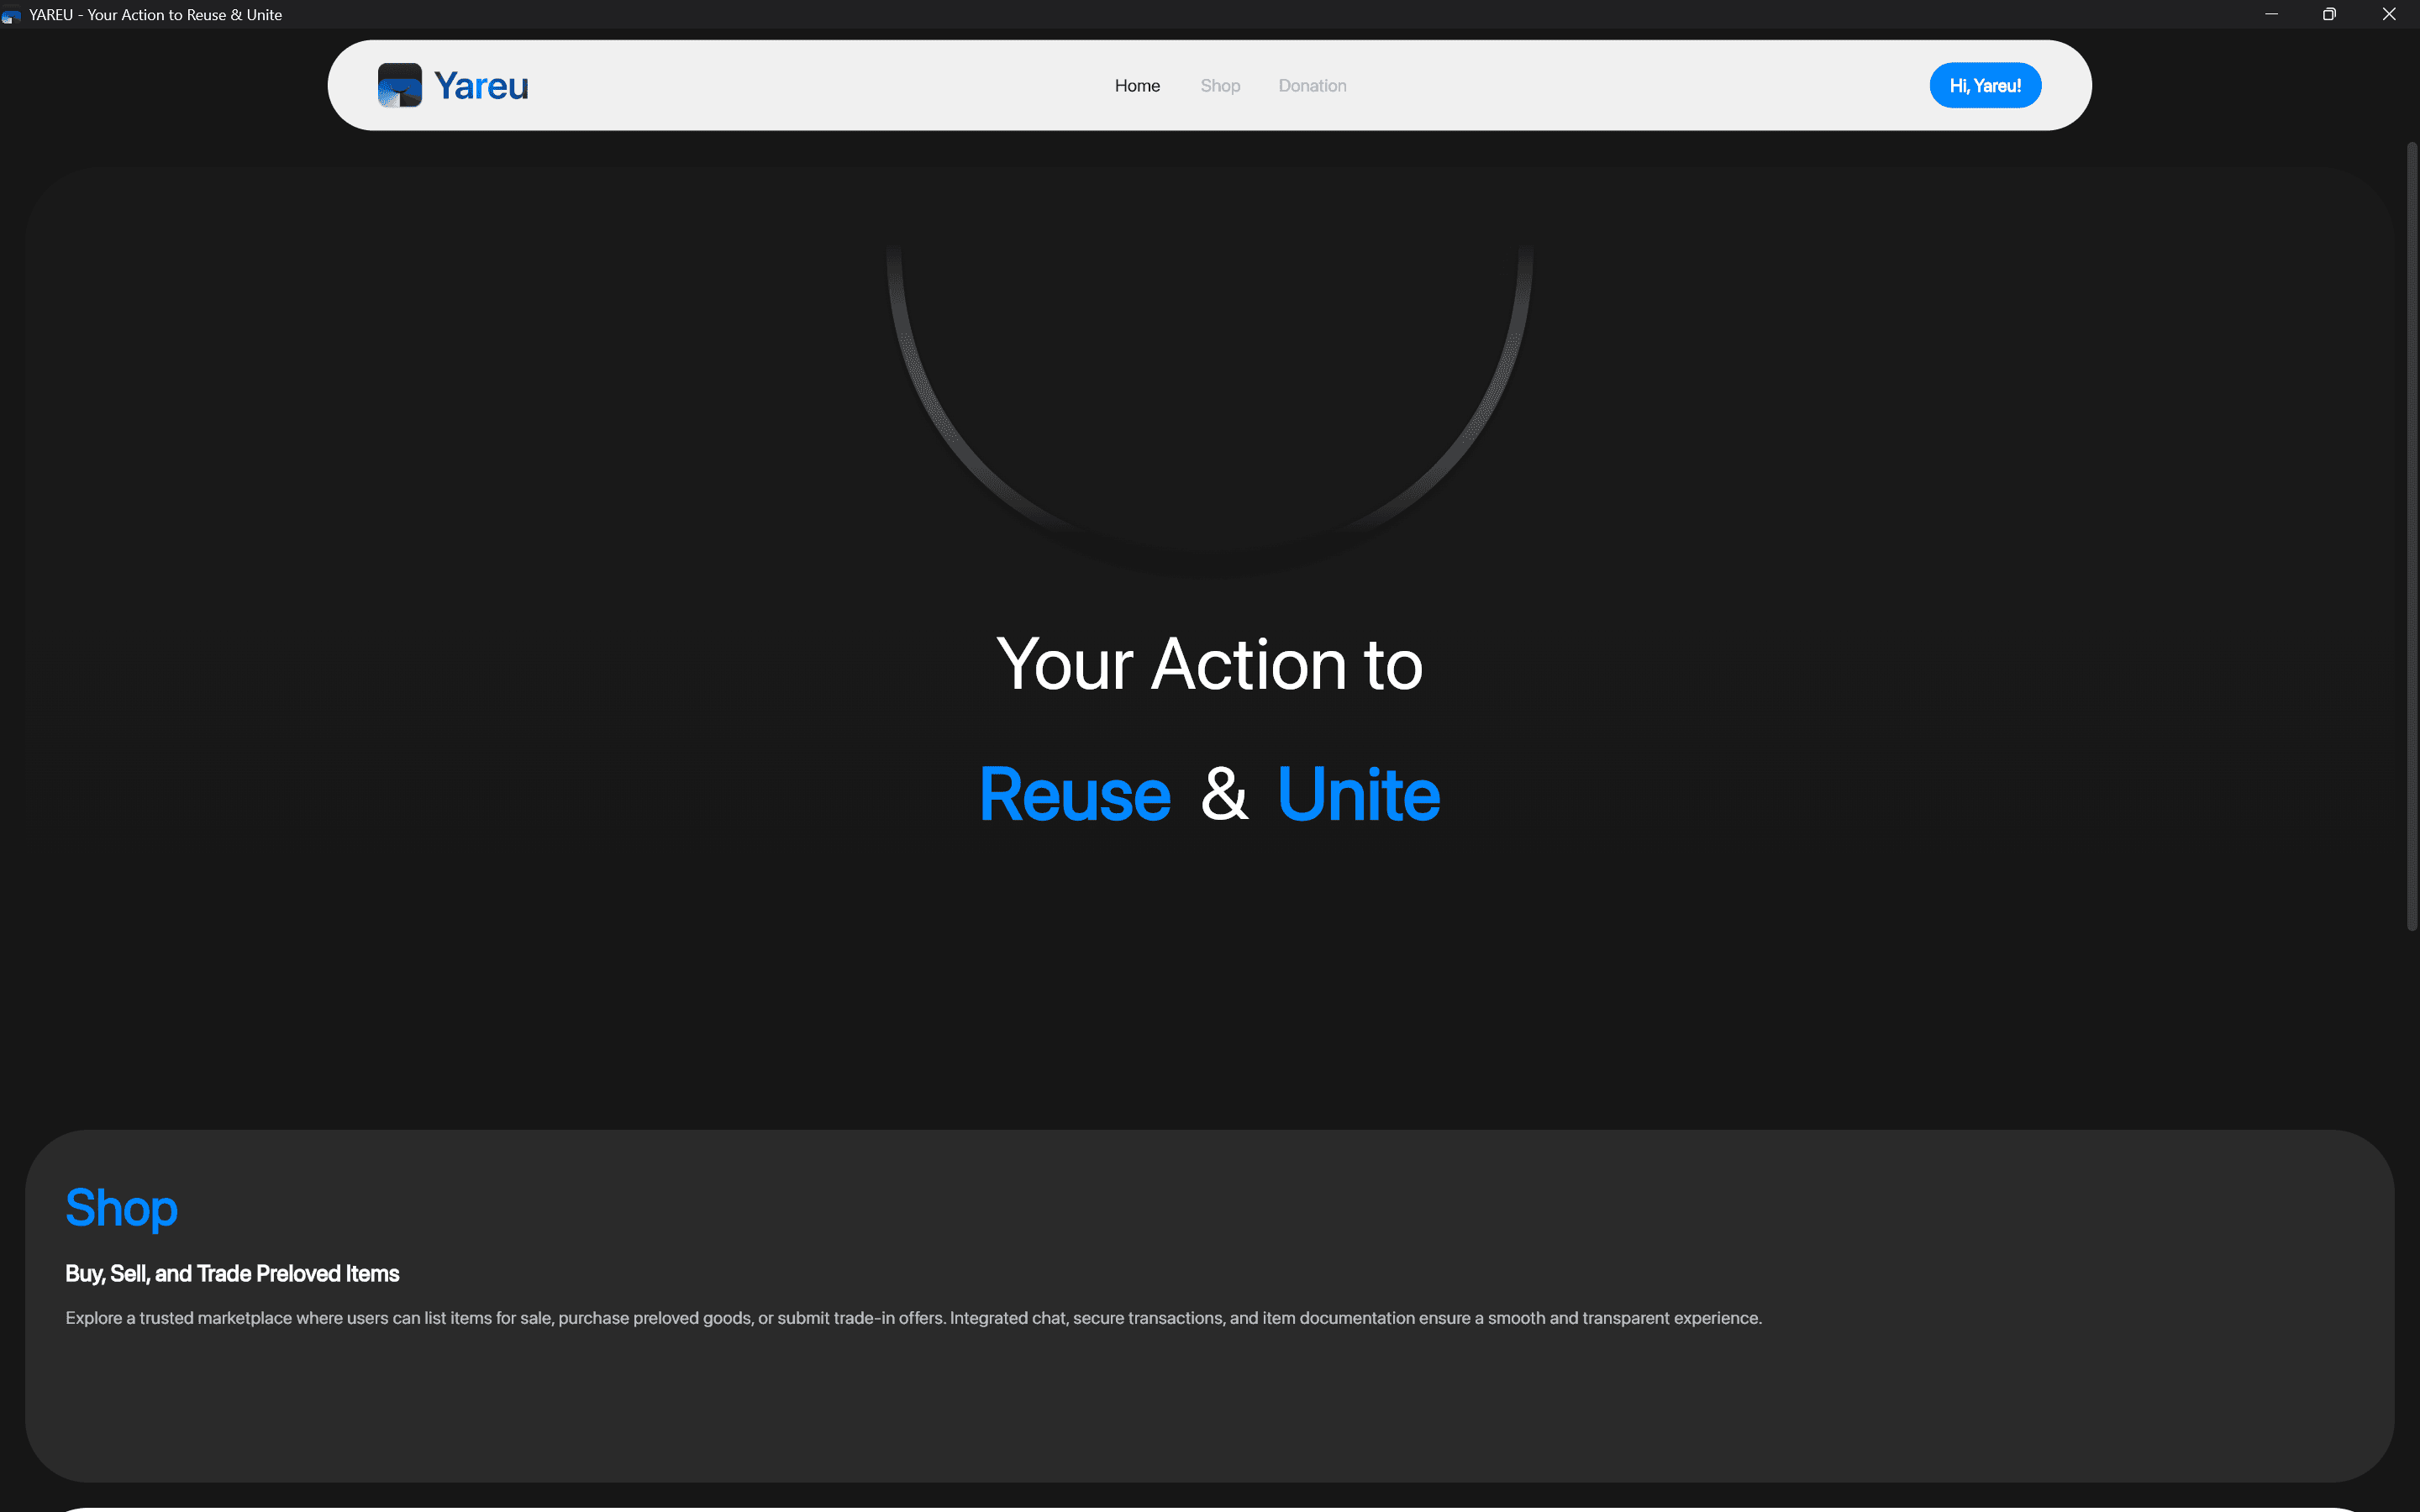Screen dimensions: 2420x1512
Task: Click the Your Action to headline
Action: click(1210, 664)
